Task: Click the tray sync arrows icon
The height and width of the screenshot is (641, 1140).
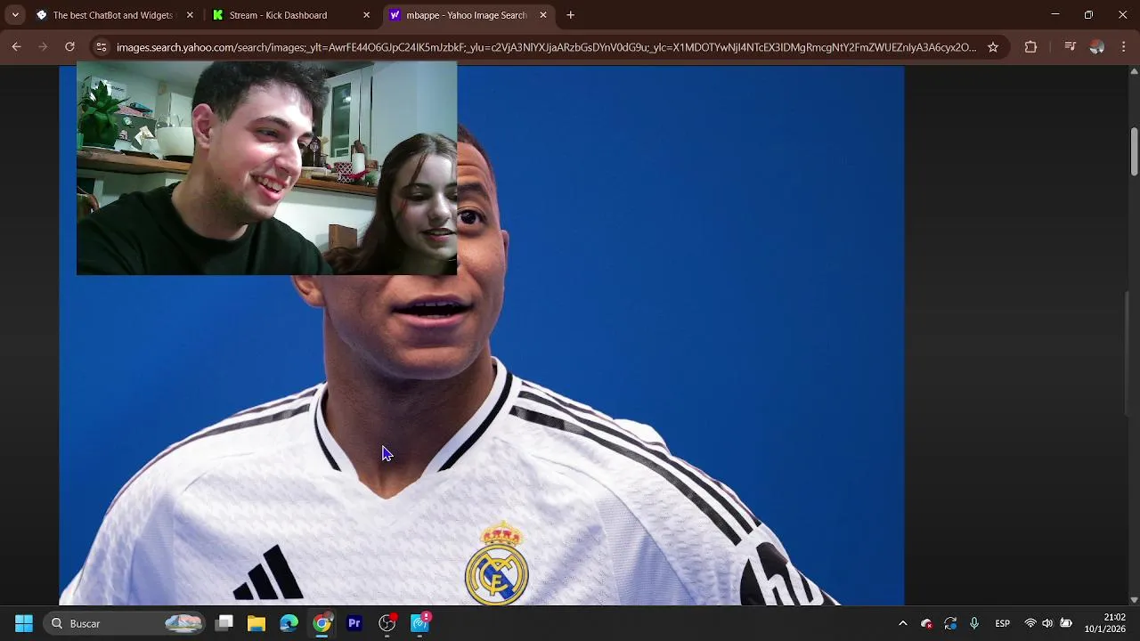Action: click(x=950, y=623)
